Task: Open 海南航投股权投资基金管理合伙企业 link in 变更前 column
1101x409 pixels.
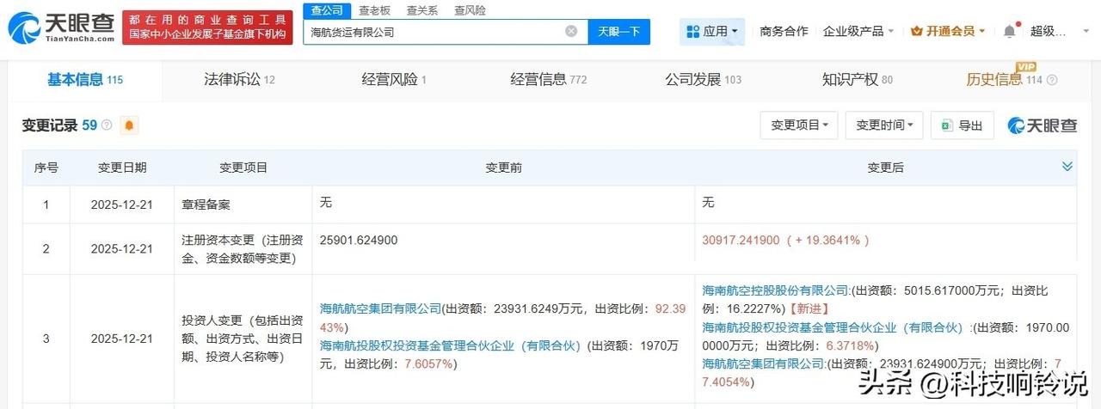Action: 452,345
